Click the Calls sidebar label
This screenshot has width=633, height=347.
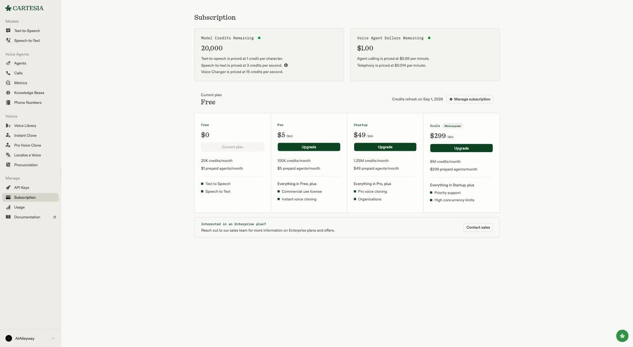point(18,73)
